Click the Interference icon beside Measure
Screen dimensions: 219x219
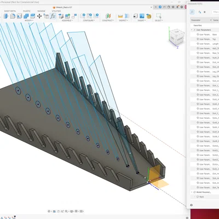(x=127, y=16)
